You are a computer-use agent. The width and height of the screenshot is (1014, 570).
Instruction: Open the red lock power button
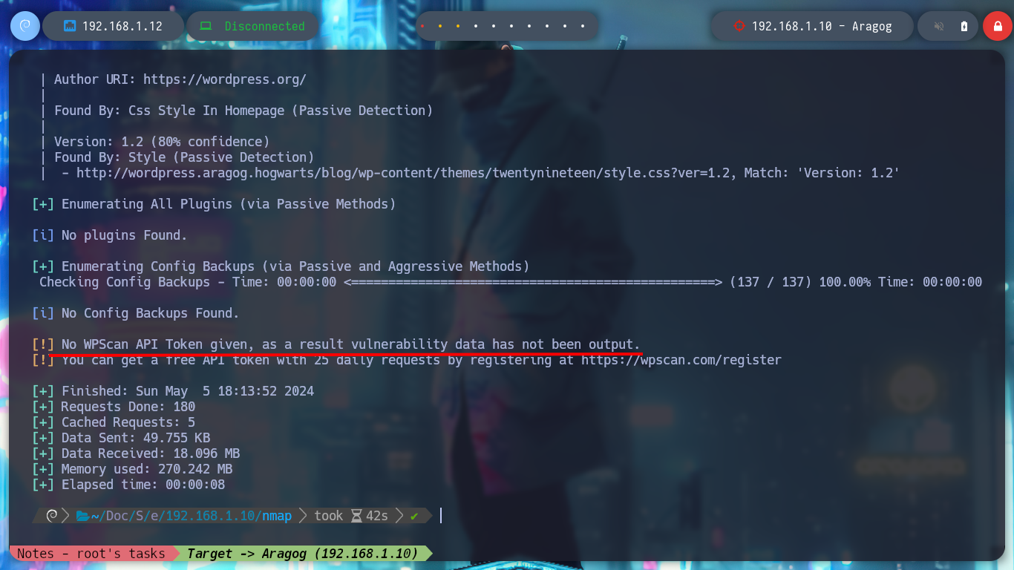click(998, 26)
